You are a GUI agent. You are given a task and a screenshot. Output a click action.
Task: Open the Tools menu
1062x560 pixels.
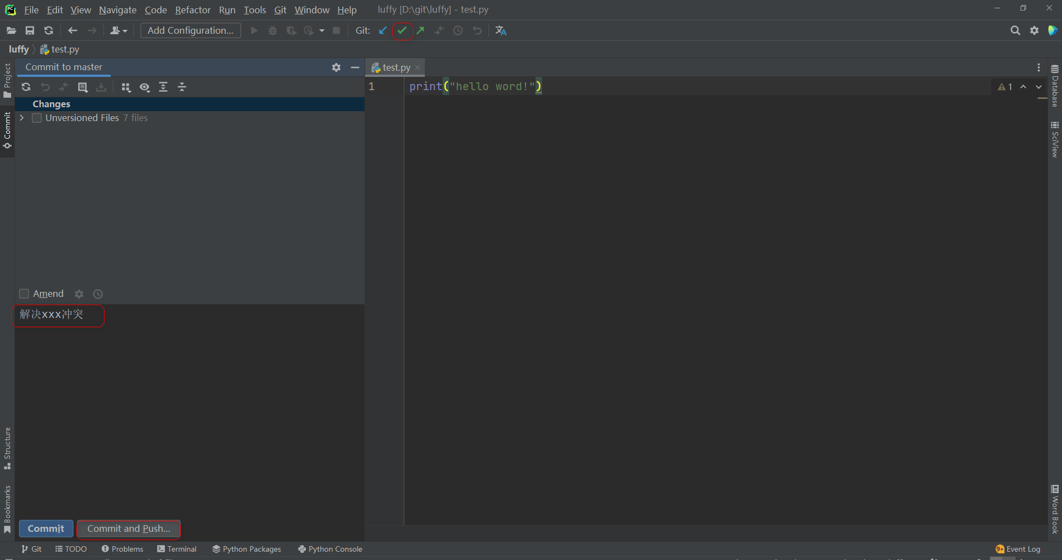[x=255, y=10]
